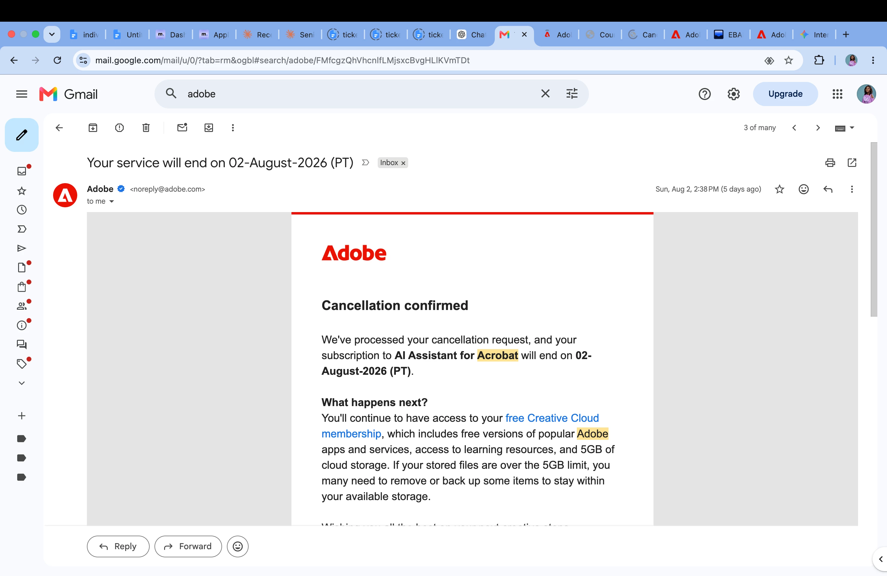Viewport: 887px width, 576px height.
Task: Open the Chrome profile avatar menu
Action: pyautogui.click(x=851, y=60)
